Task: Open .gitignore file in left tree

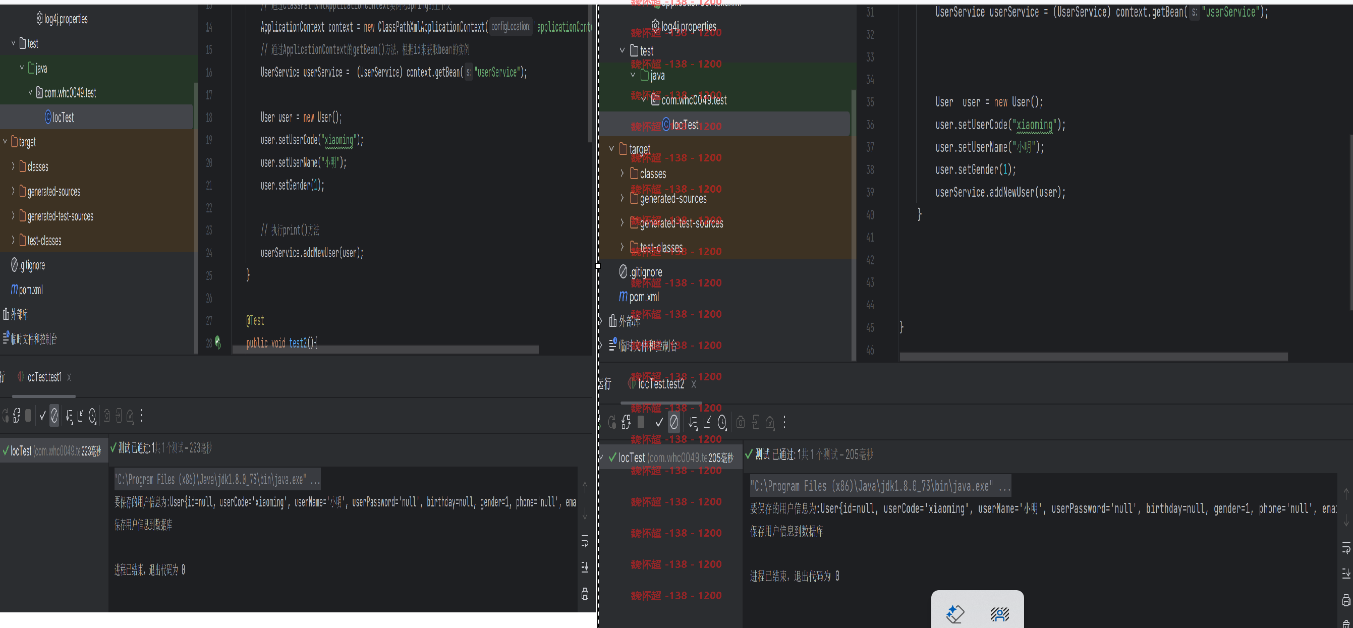Action: coord(28,265)
